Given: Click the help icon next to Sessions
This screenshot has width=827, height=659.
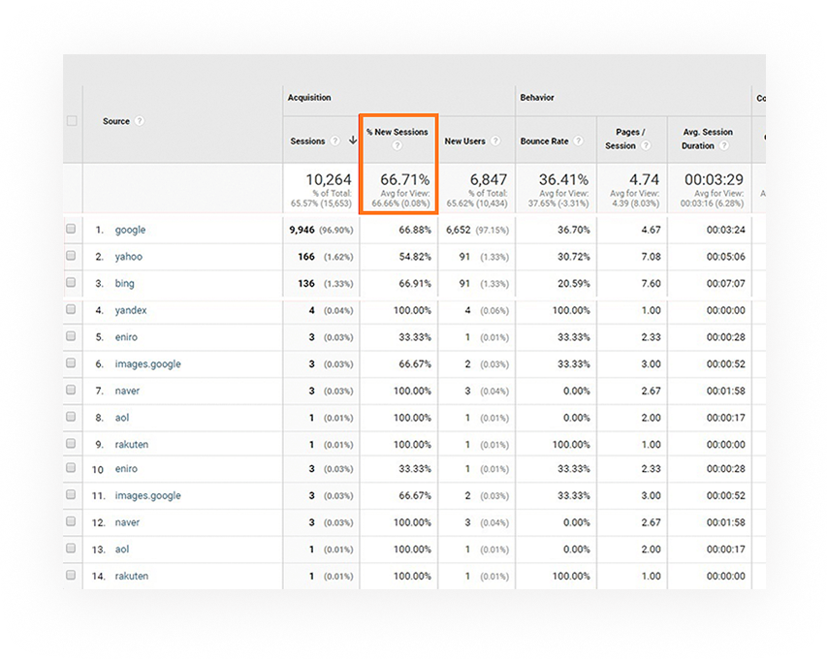Looking at the screenshot, I should pyautogui.click(x=334, y=141).
